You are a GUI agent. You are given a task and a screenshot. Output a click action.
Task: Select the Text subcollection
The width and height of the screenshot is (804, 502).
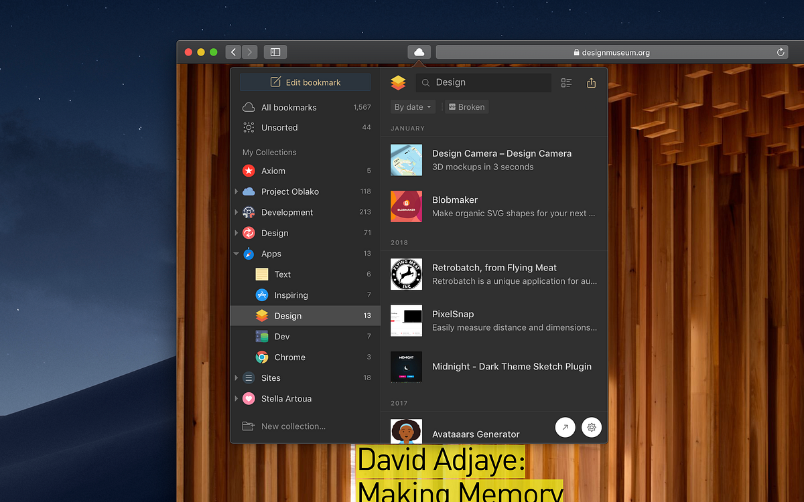(306, 274)
